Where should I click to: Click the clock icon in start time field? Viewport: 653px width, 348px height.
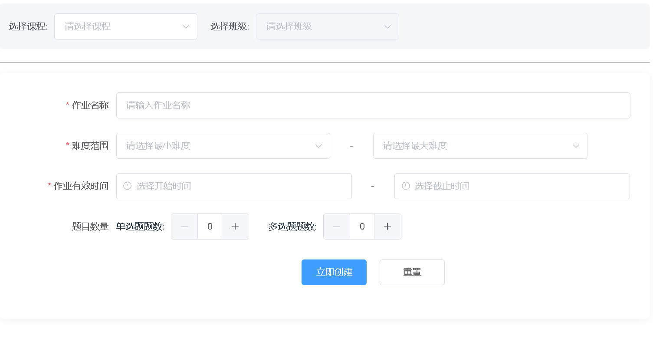point(127,186)
